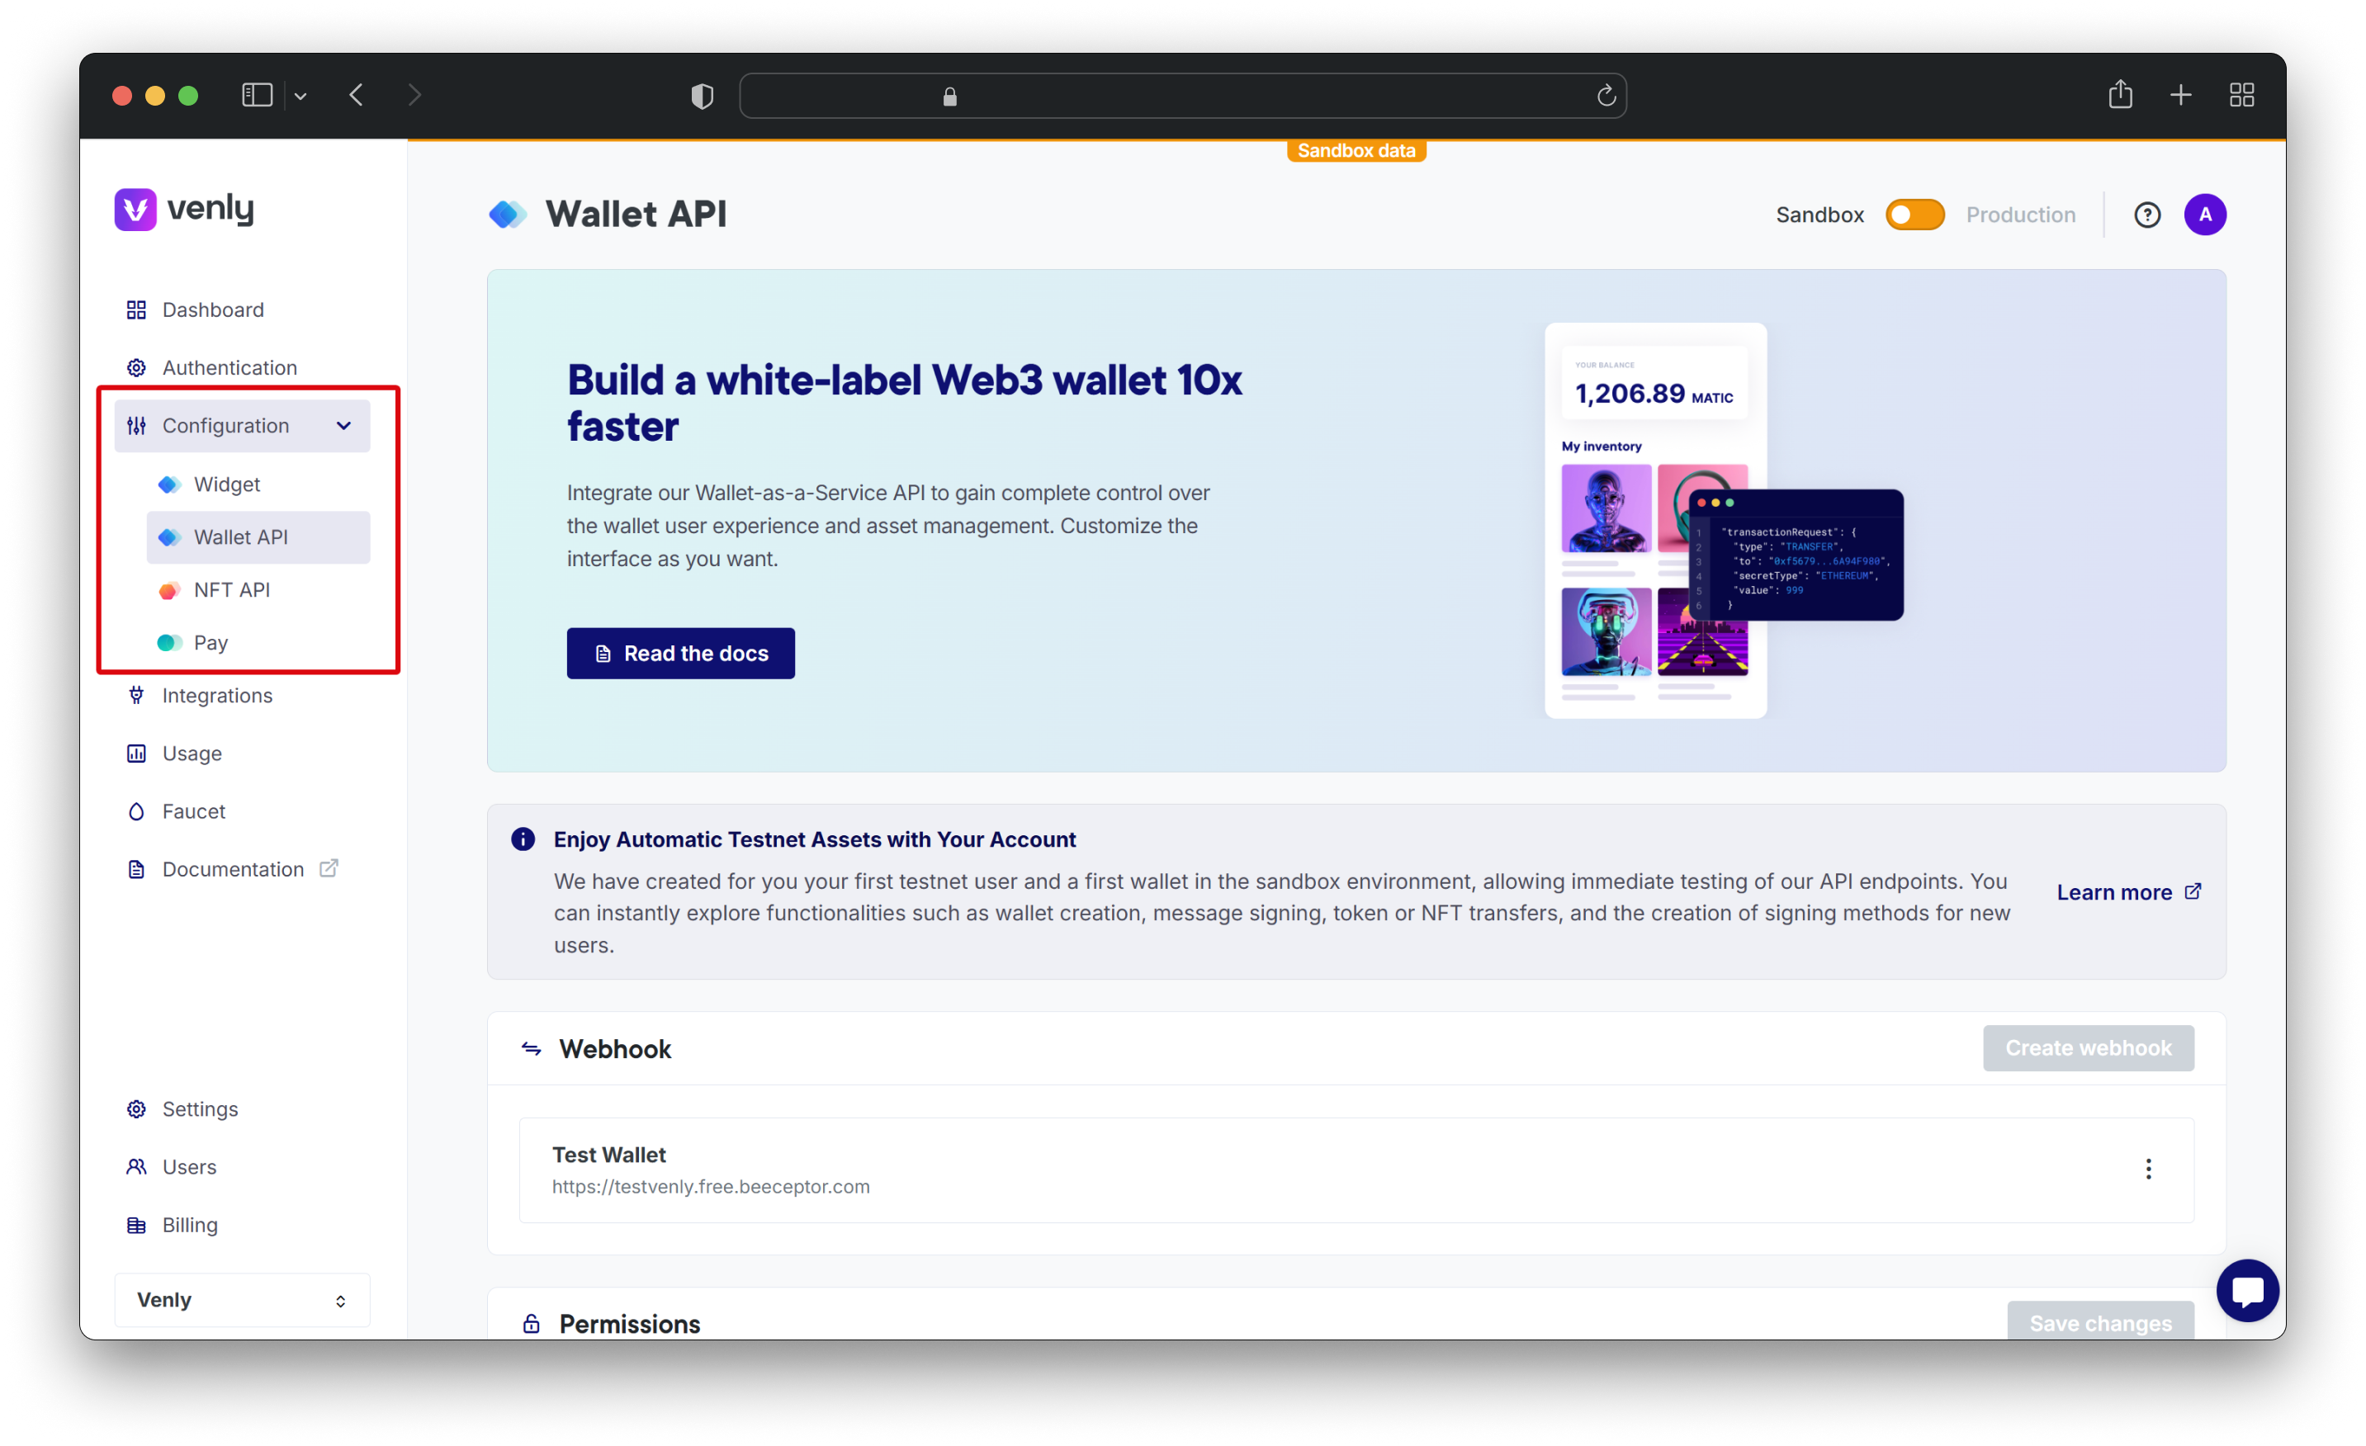The width and height of the screenshot is (2366, 1446).
Task: Select the Dashboard navigation icon
Action: point(135,310)
